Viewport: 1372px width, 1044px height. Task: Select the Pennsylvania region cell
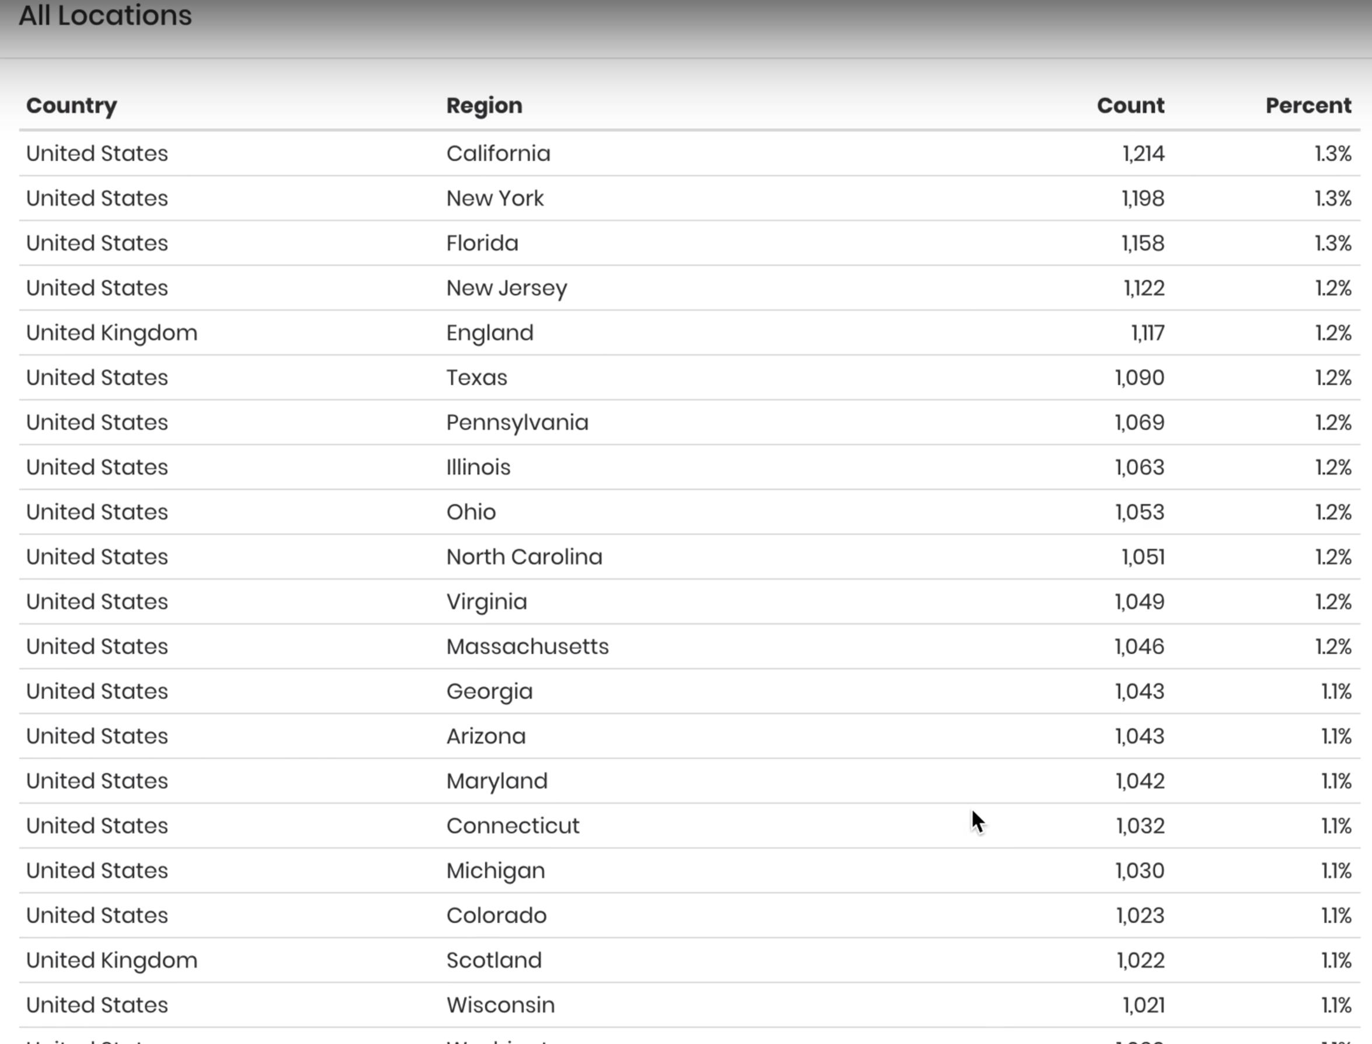517,423
